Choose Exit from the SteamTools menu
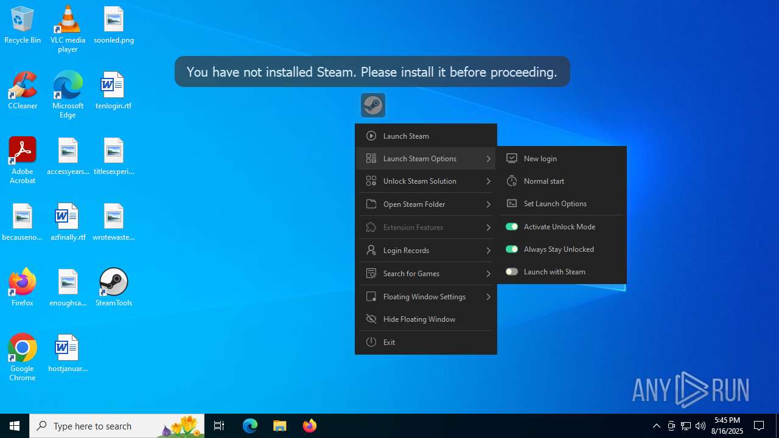This screenshot has width=779, height=438. tap(426, 342)
